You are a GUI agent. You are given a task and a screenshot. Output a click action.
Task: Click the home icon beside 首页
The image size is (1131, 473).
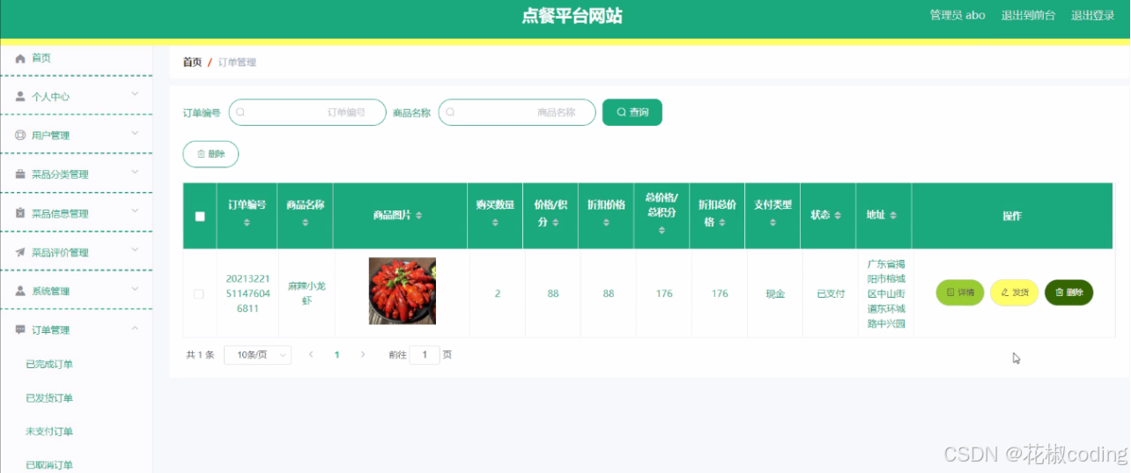coord(20,58)
